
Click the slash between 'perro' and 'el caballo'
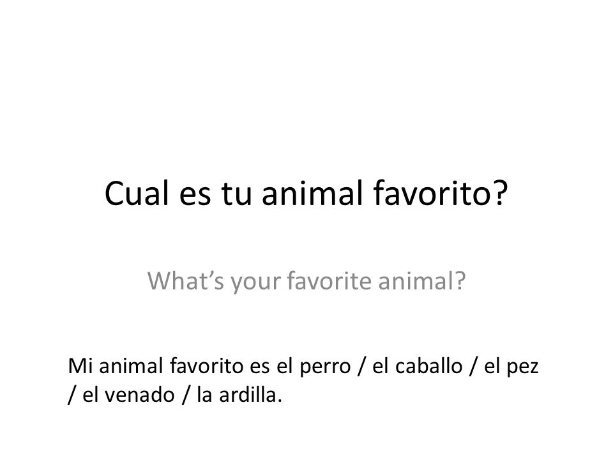361,367
